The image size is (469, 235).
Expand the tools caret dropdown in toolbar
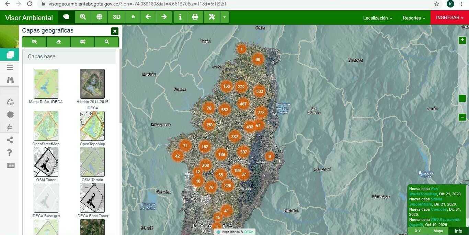click(224, 17)
